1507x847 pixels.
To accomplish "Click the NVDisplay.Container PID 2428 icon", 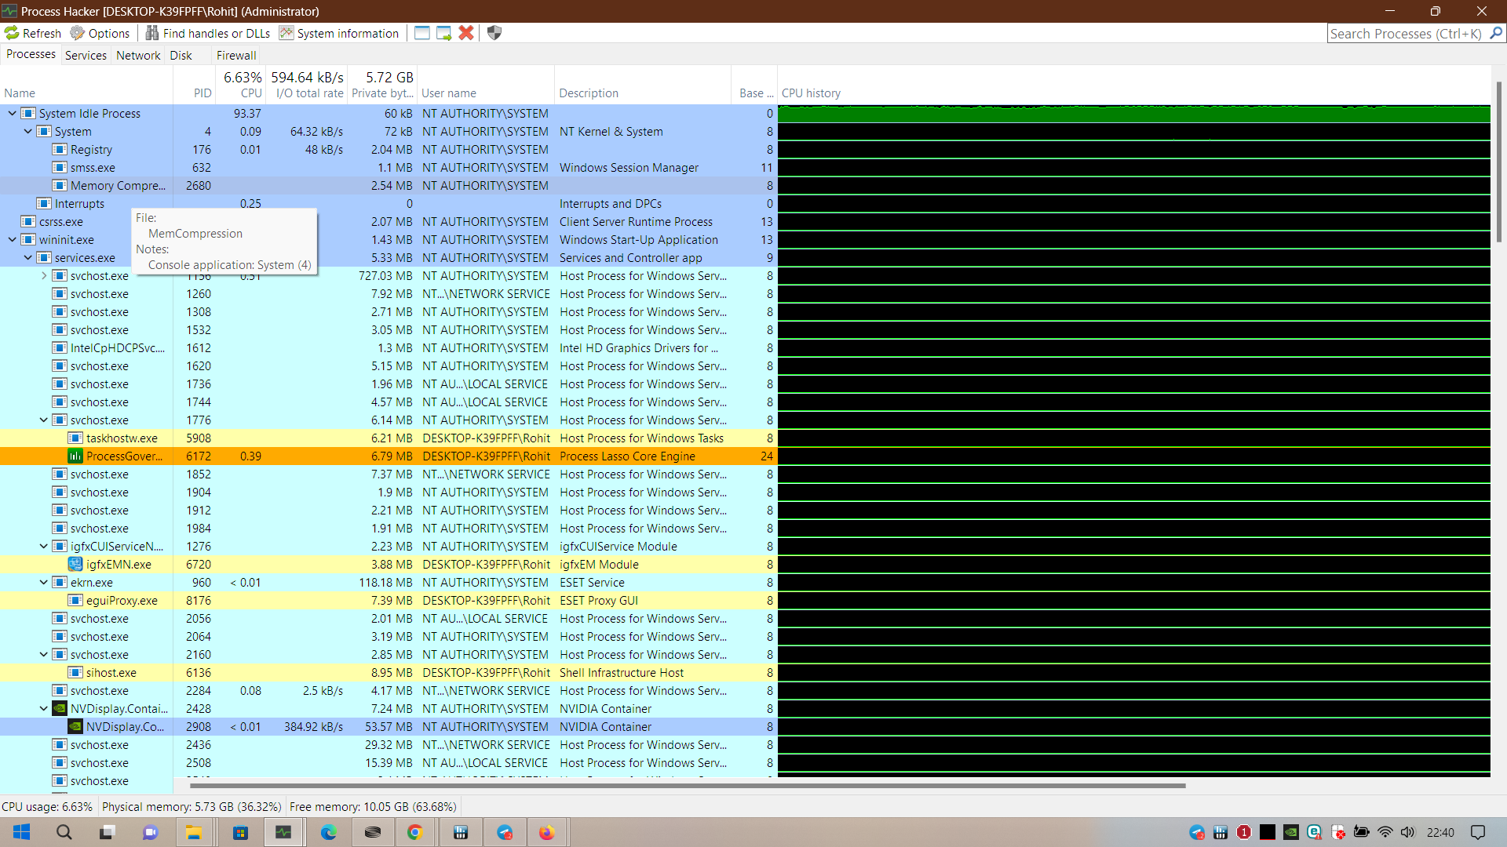I will click(x=60, y=709).
